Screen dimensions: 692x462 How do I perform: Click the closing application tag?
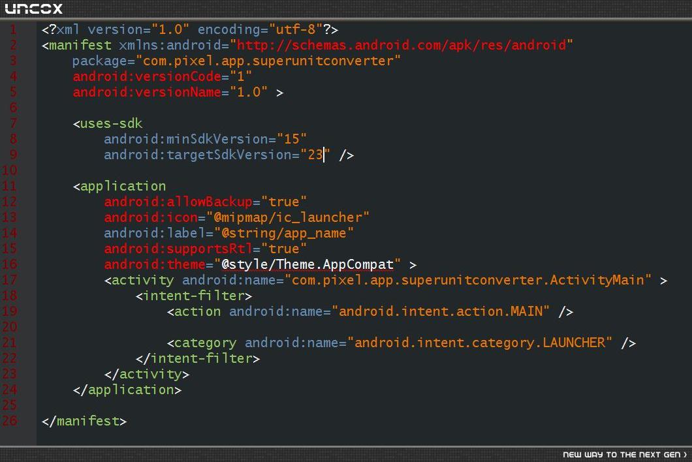127,390
